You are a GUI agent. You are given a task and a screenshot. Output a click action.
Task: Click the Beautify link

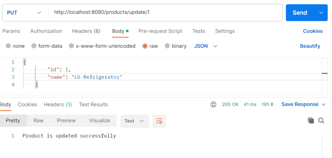tap(310, 46)
